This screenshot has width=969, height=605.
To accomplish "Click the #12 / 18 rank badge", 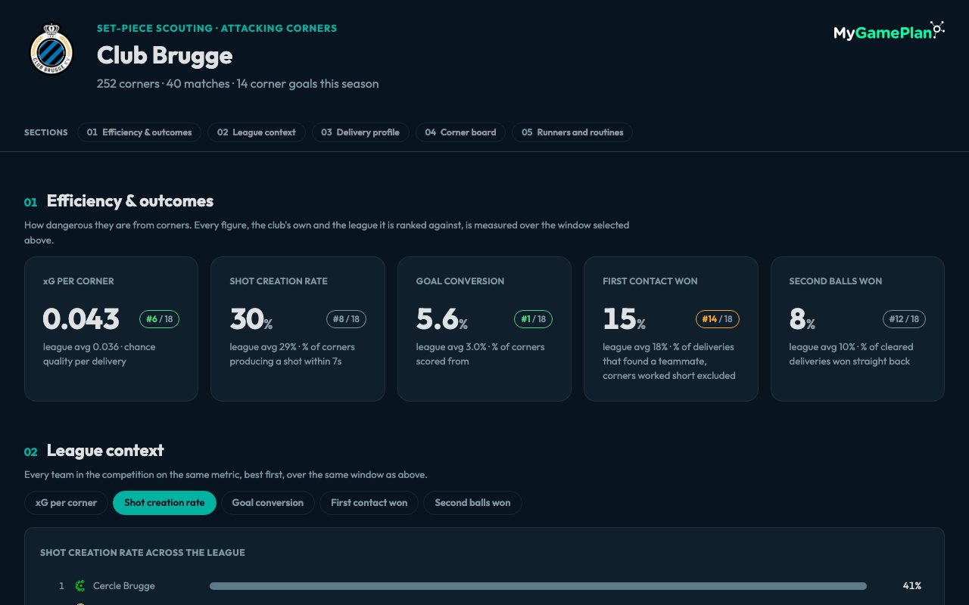I will pyautogui.click(x=904, y=319).
